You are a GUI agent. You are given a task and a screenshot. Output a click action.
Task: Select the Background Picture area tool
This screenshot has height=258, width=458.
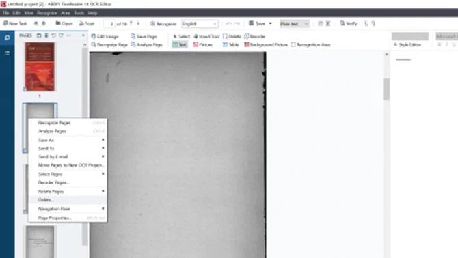pyautogui.click(x=266, y=44)
